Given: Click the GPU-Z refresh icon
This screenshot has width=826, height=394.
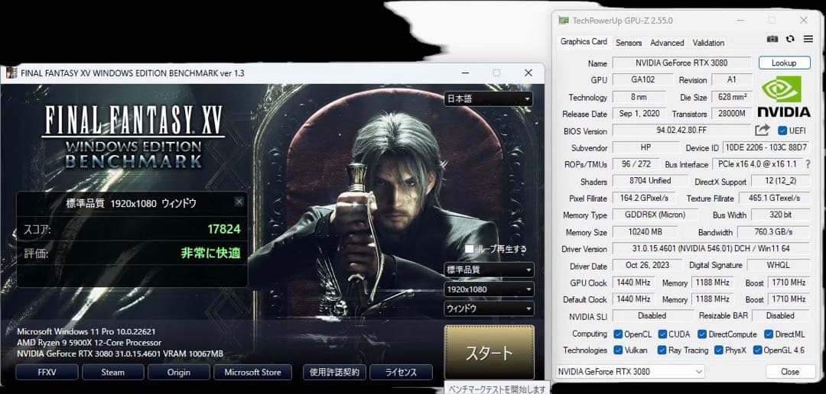Looking at the screenshot, I should 789,39.
